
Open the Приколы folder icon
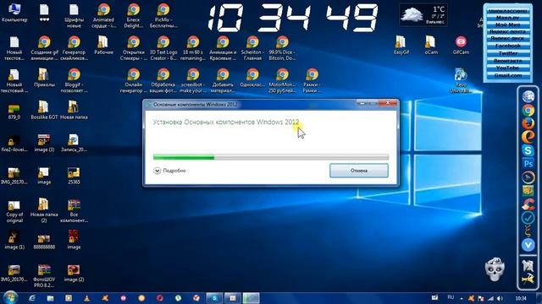click(44, 78)
